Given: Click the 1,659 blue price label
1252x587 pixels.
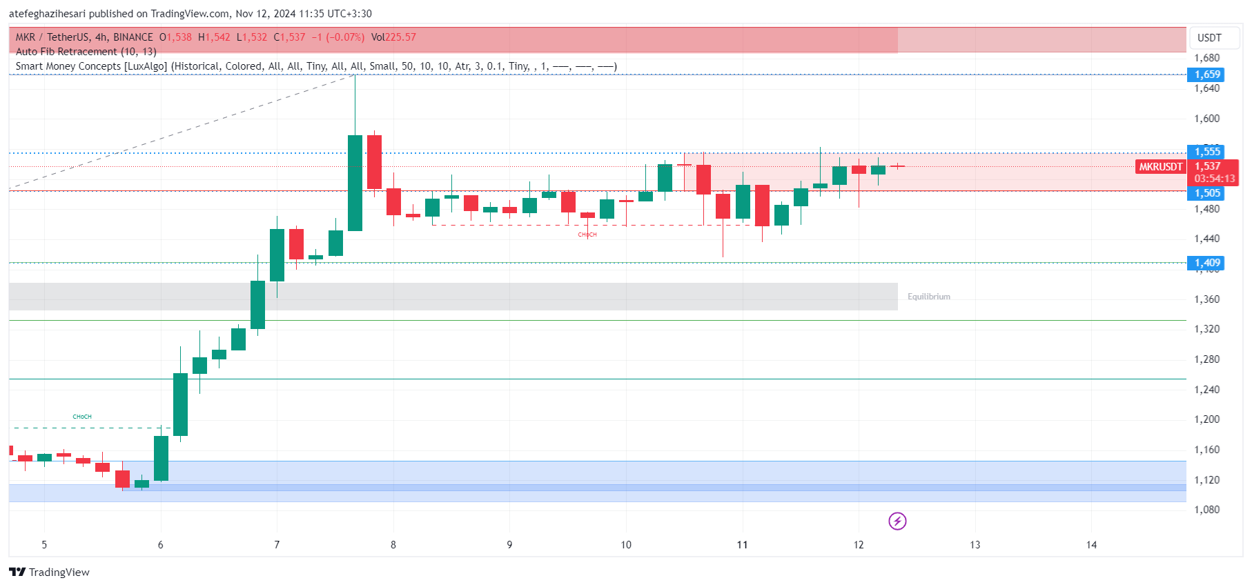Looking at the screenshot, I should tap(1206, 74).
